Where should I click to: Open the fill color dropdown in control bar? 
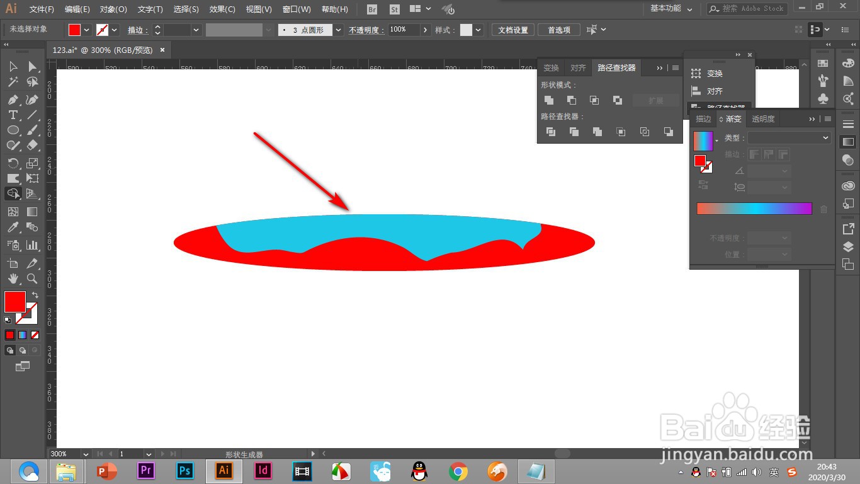tap(87, 30)
